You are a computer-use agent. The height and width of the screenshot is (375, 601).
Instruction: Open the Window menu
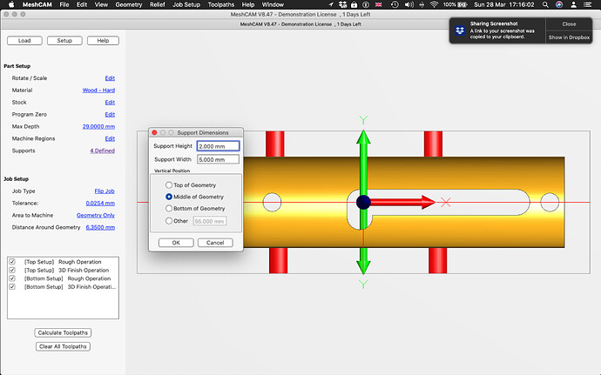point(273,4)
